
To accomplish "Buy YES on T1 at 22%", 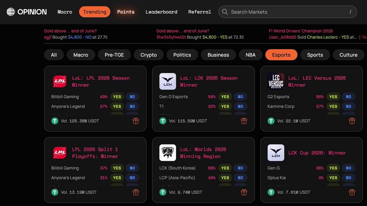I will click(225, 107).
